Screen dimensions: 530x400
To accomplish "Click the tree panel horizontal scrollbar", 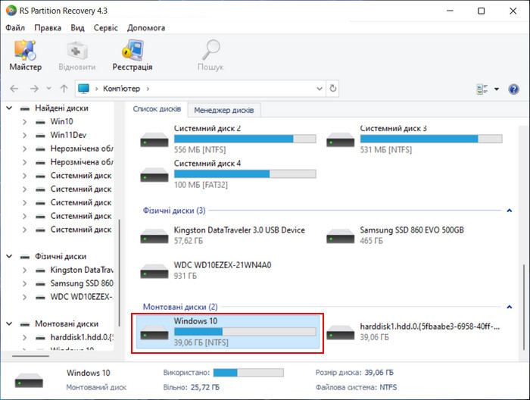I will tap(30, 356).
